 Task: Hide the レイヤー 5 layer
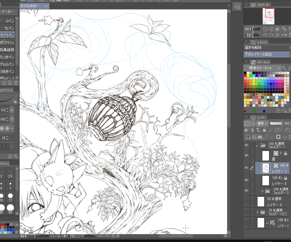point(246,180)
